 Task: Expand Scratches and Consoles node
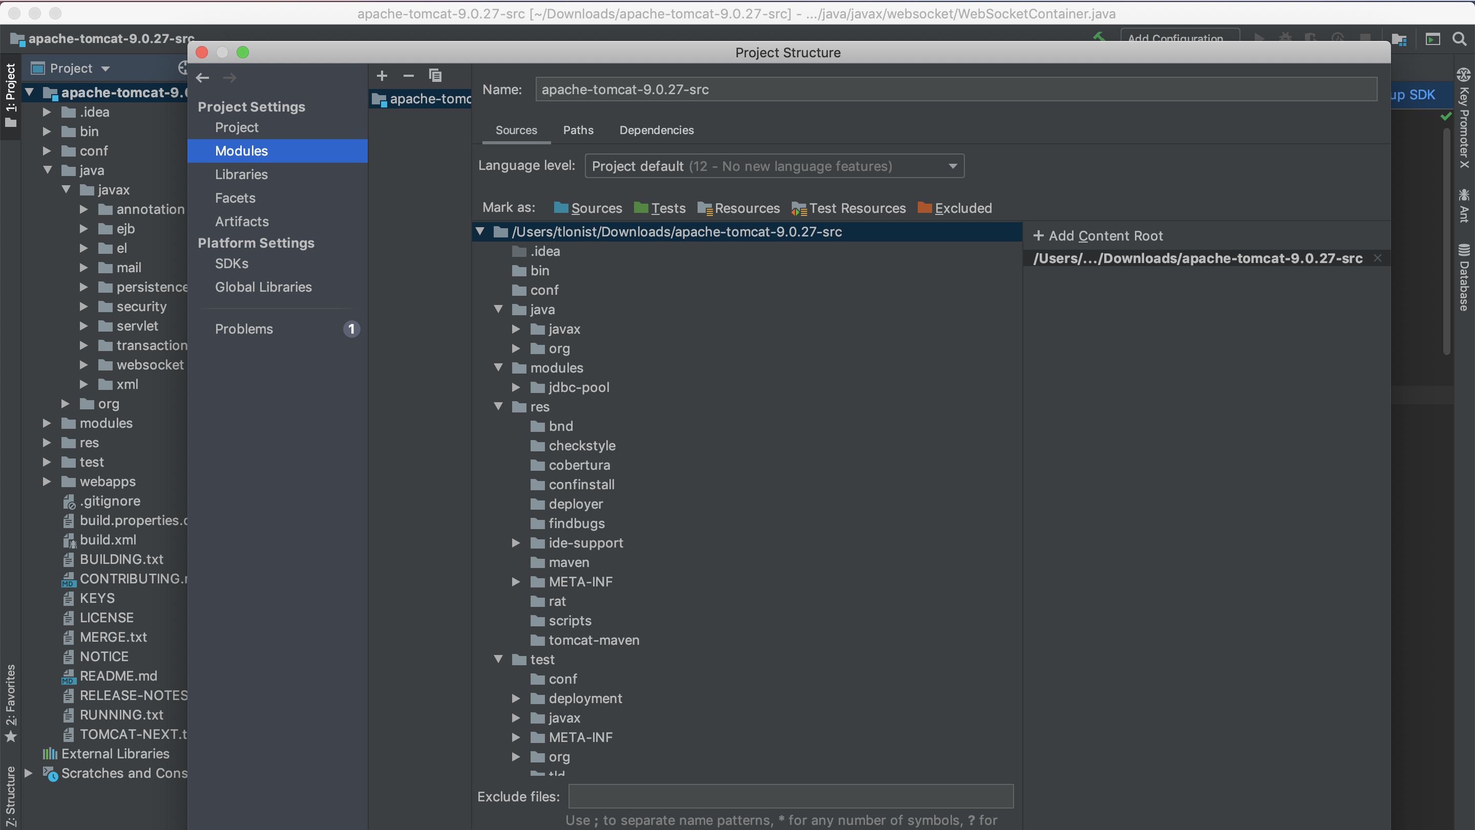(x=29, y=773)
